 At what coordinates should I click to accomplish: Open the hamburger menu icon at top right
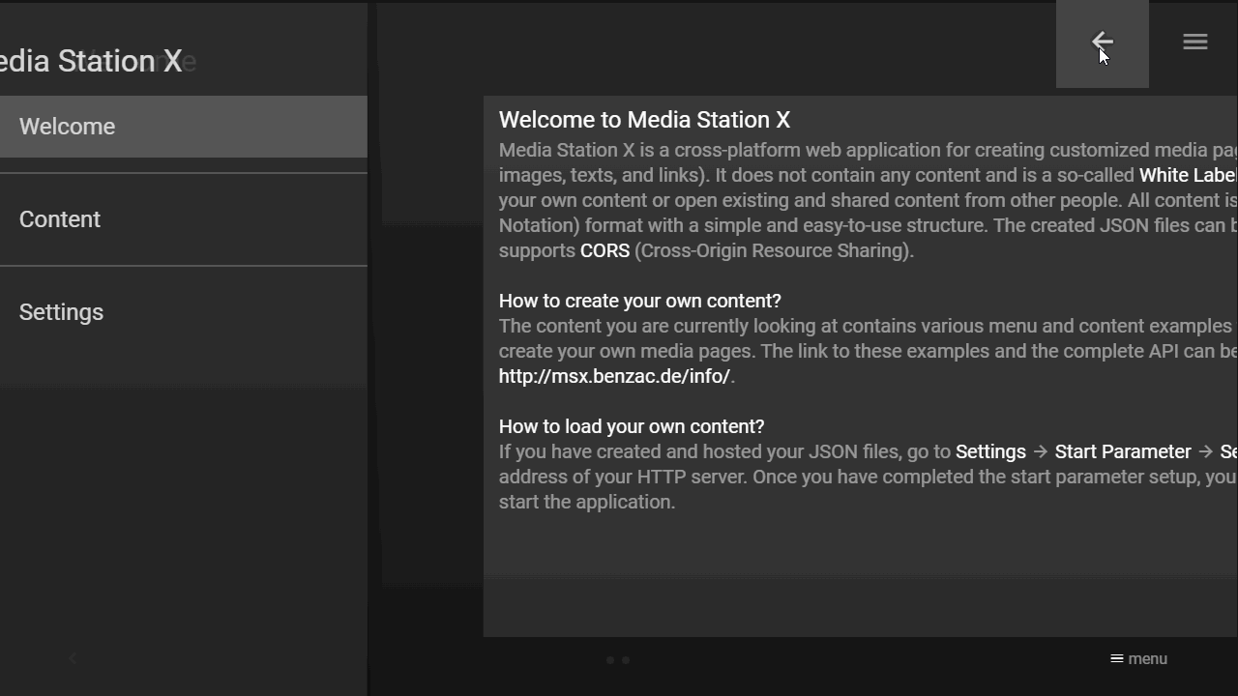coord(1194,42)
